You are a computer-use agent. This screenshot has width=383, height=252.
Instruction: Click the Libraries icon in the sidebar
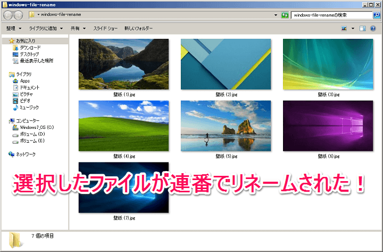pyautogui.click(x=12, y=74)
